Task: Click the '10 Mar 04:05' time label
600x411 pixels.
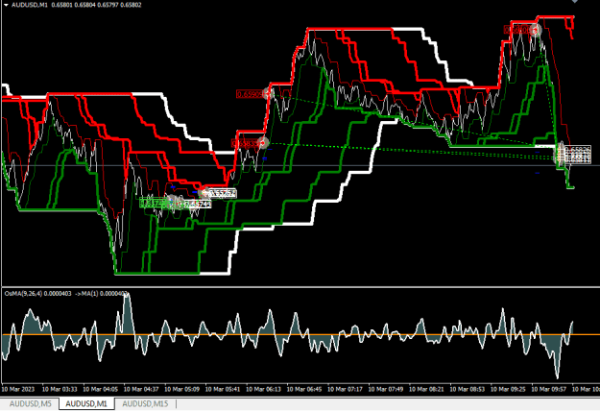Action: point(100,389)
